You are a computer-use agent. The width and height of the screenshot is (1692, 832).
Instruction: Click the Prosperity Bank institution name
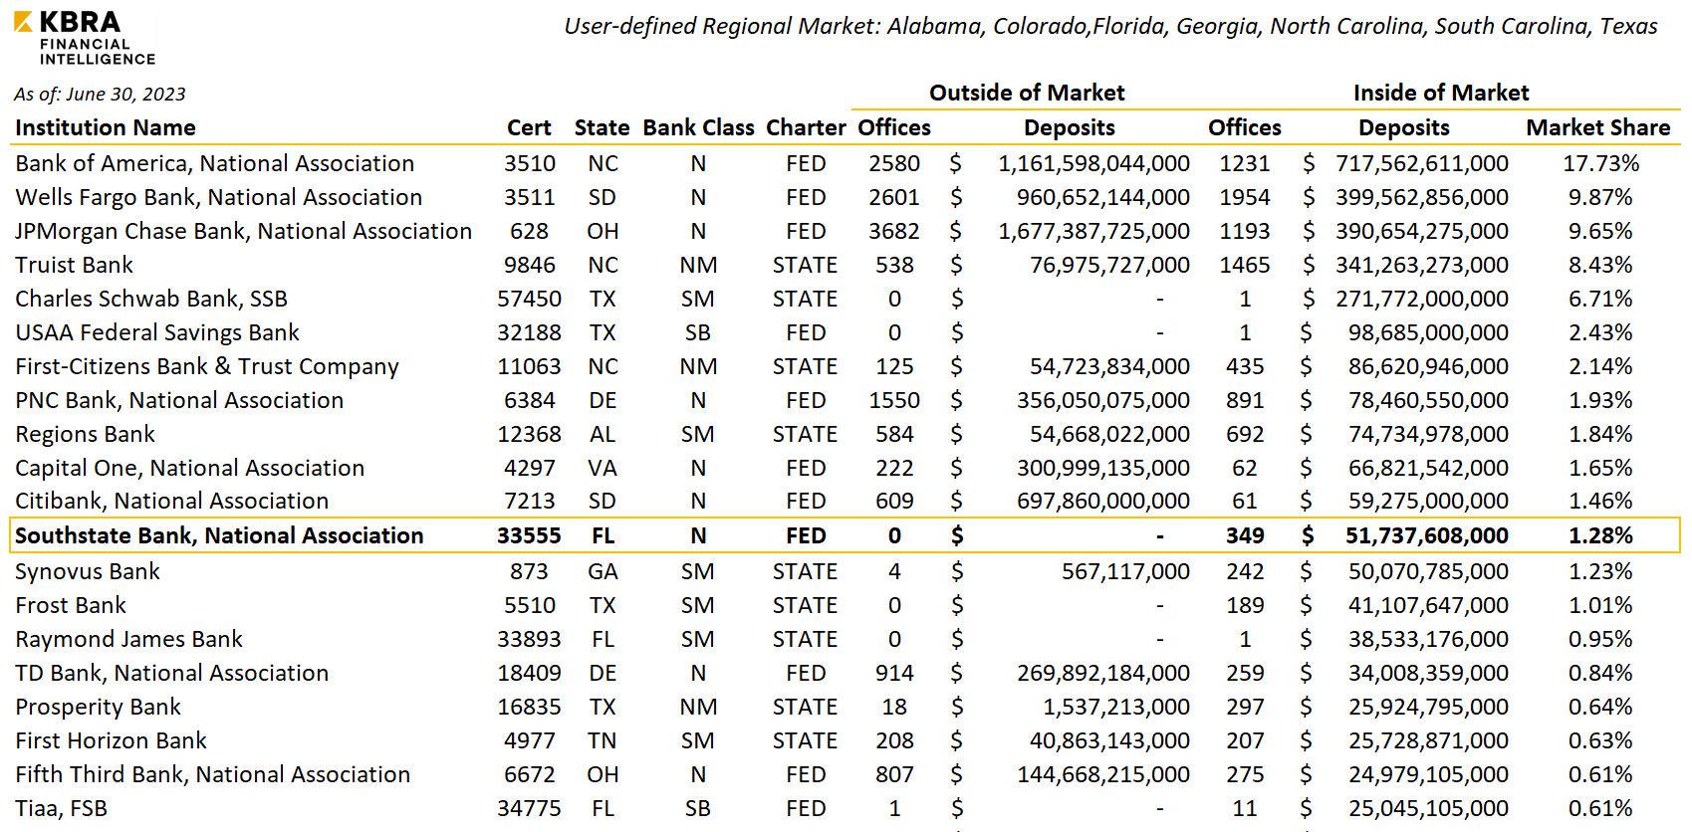pos(98,707)
